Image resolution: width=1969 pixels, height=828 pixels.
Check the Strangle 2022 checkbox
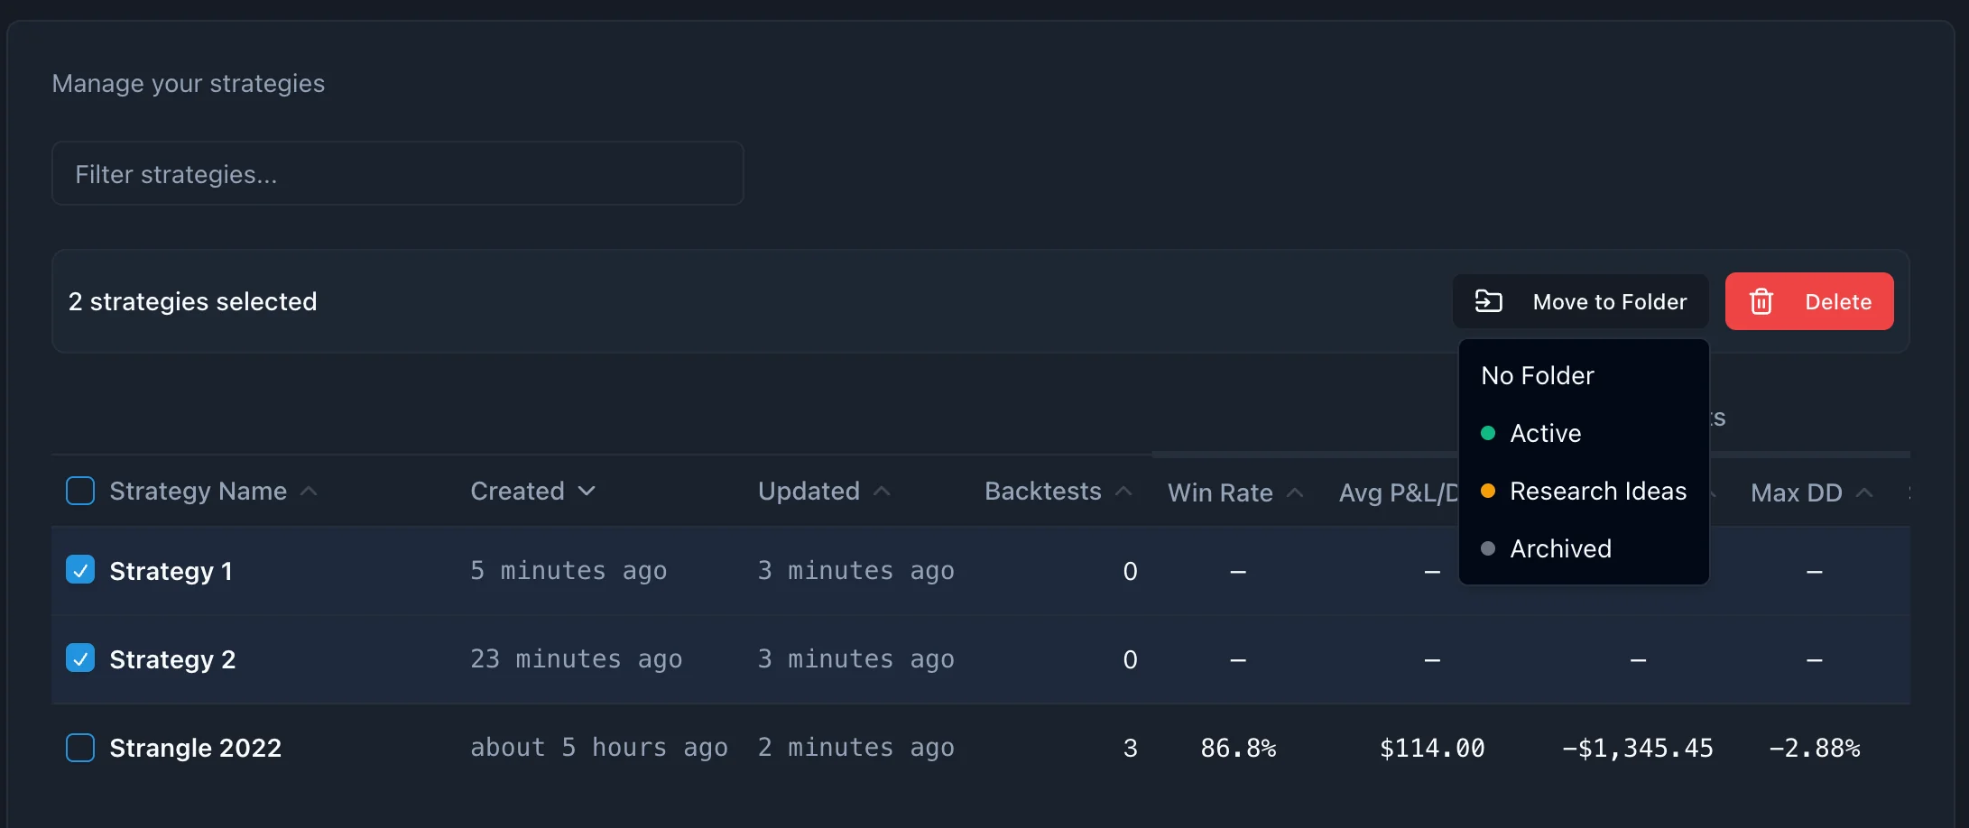80,748
